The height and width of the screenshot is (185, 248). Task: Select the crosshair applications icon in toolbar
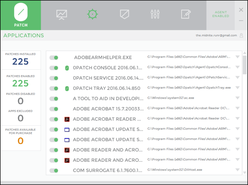point(92,14)
